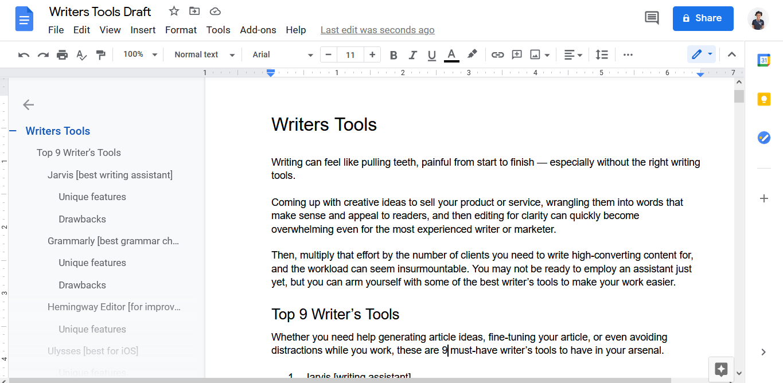Open the text color picker
Image resolution: width=783 pixels, height=383 pixels.
click(x=451, y=55)
